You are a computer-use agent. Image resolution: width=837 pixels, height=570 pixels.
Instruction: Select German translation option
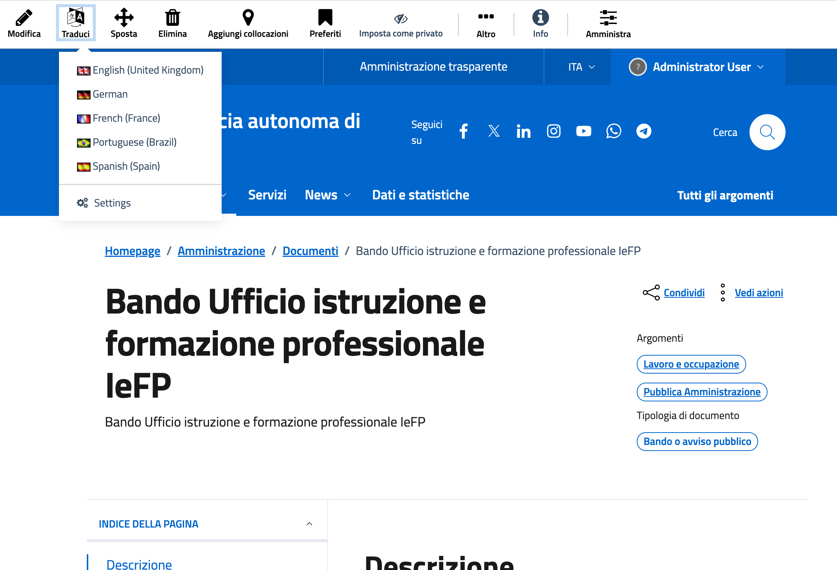tap(110, 94)
